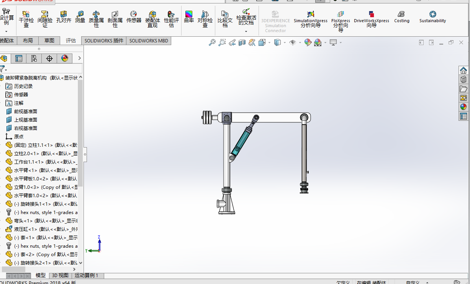Switch to 布局 ribbon tab

pos(28,41)
